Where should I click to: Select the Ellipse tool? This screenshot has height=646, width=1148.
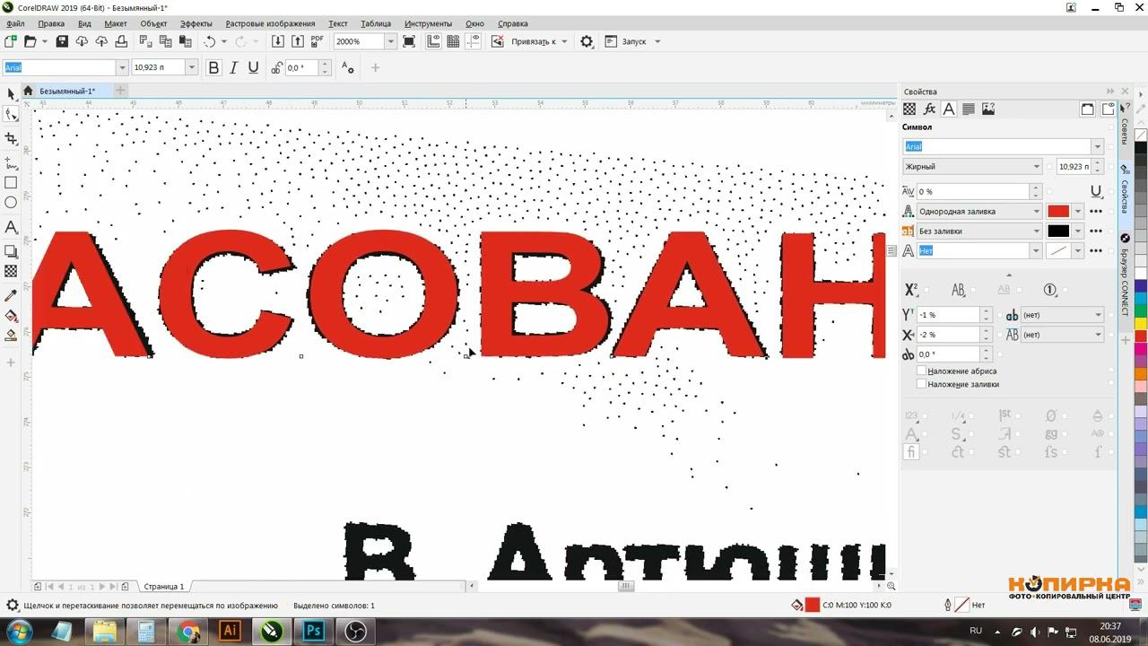click(11, 204)
